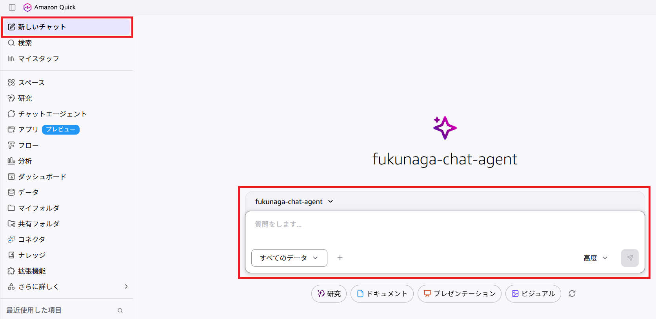The width and height of the screenshot is (656, 319).
Task: Click the マイフォルダ folder icon
Action: pos(11,208)
